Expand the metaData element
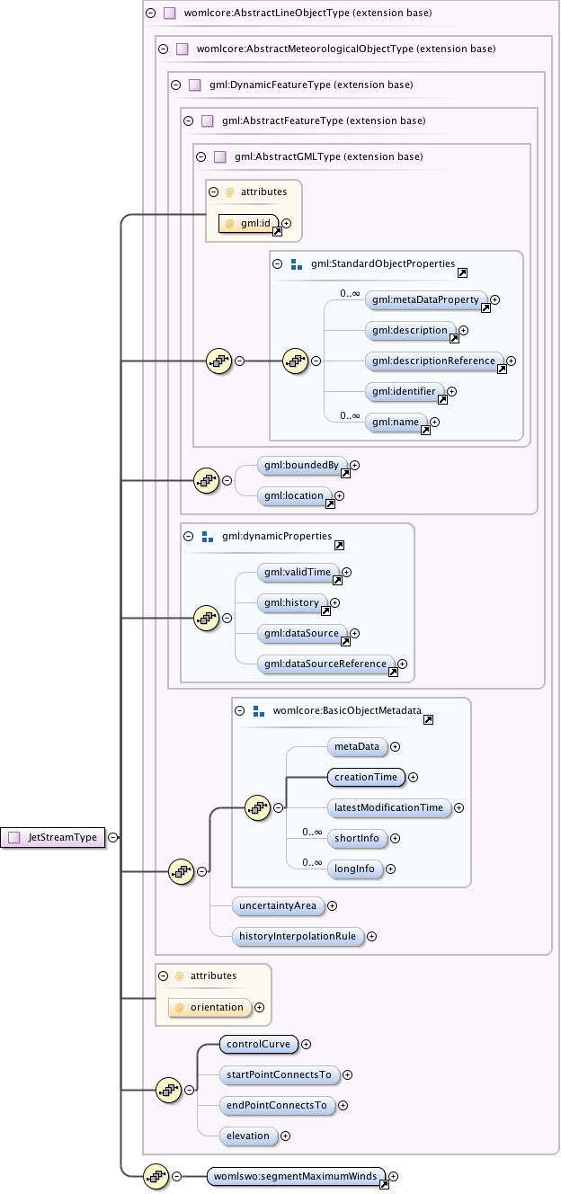 click(395, 746)
